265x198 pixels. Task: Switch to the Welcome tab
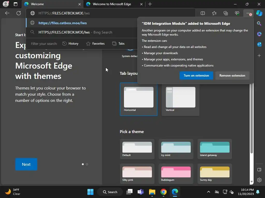coord(52,4)
